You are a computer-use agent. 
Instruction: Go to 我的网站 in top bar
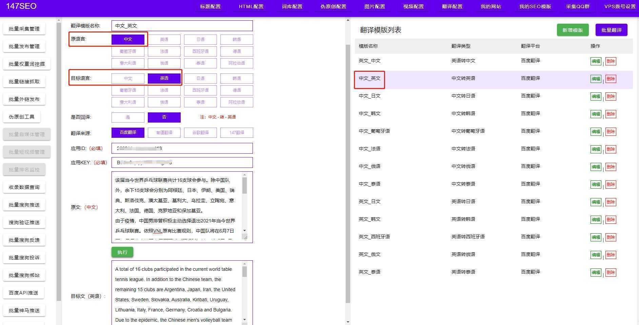(491, 6)
